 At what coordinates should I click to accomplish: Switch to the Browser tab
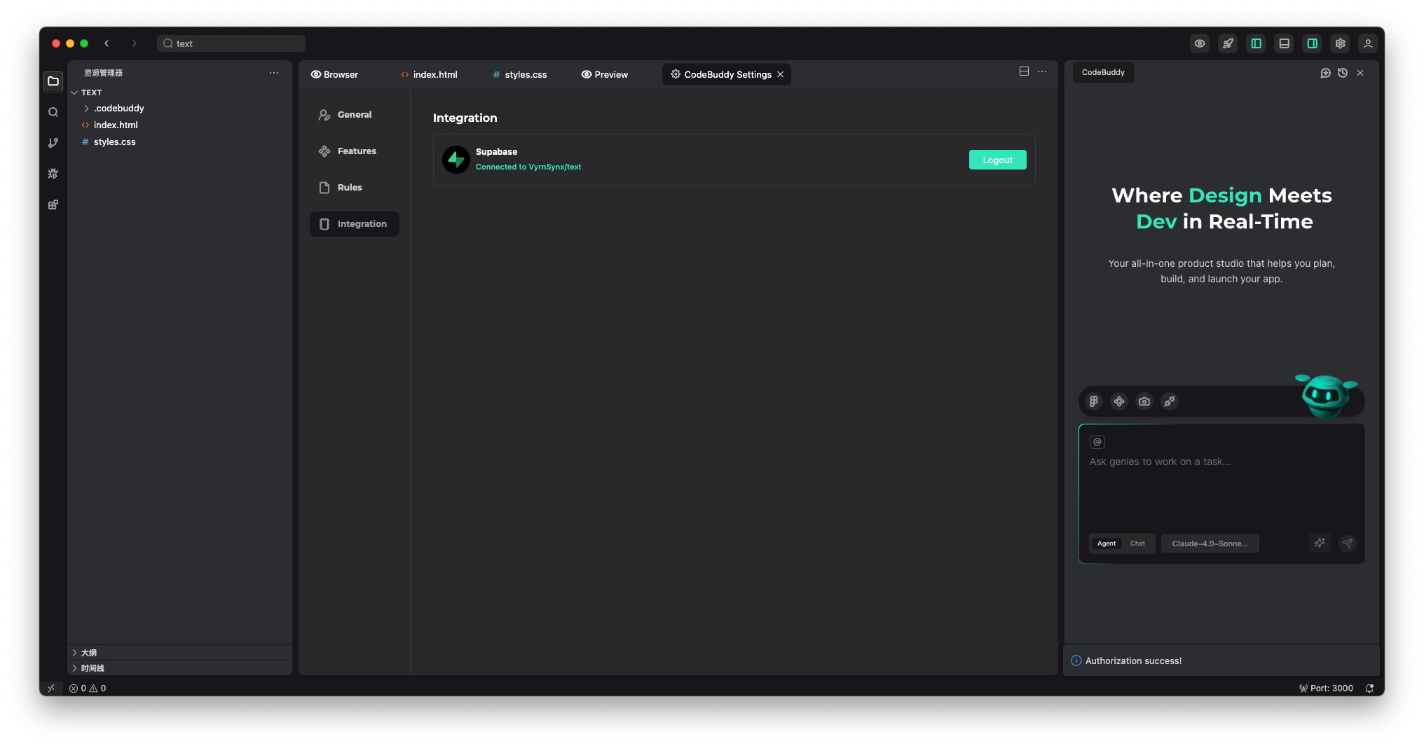click(x=335, y=74)
